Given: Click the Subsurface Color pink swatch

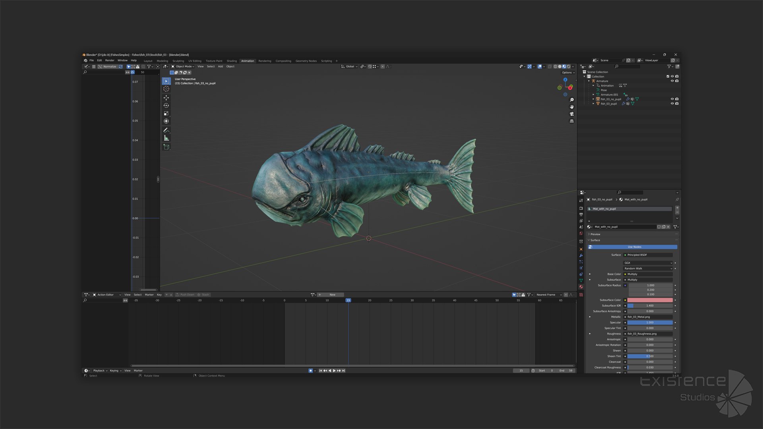Looking at the screenshot, I should [650, 300].
